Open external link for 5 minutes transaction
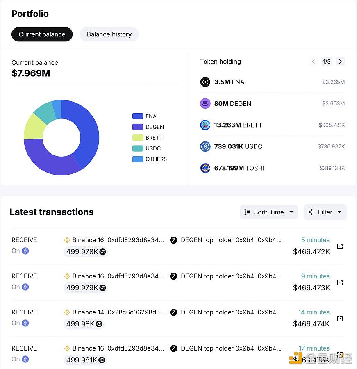This screenshot has width=357, height=369. [x=340, y=246]
